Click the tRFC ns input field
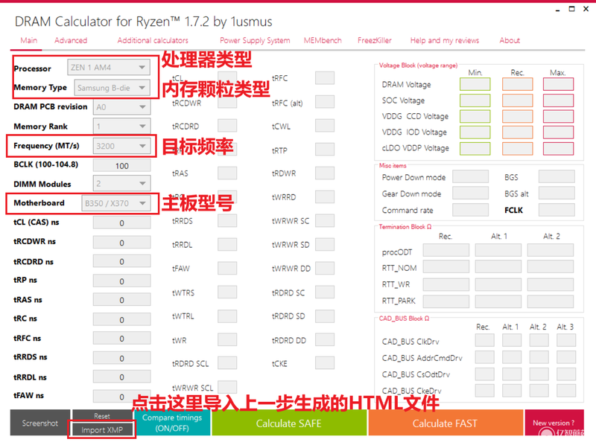The height and width of the screenshot is (448, 596). tap(121, 339)
